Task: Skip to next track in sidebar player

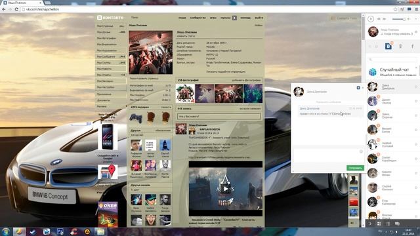Action: pyautogui.click(x=385, y=19)
